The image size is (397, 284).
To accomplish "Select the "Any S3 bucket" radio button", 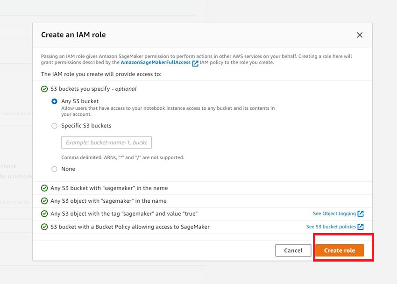I will [x=54, y=101].
